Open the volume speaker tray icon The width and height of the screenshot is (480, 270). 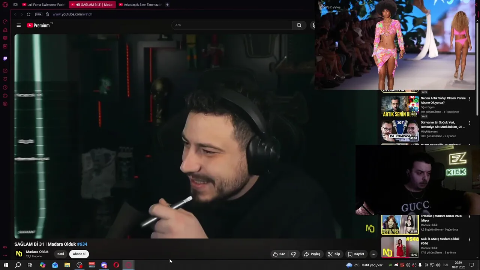pos(438,265)
